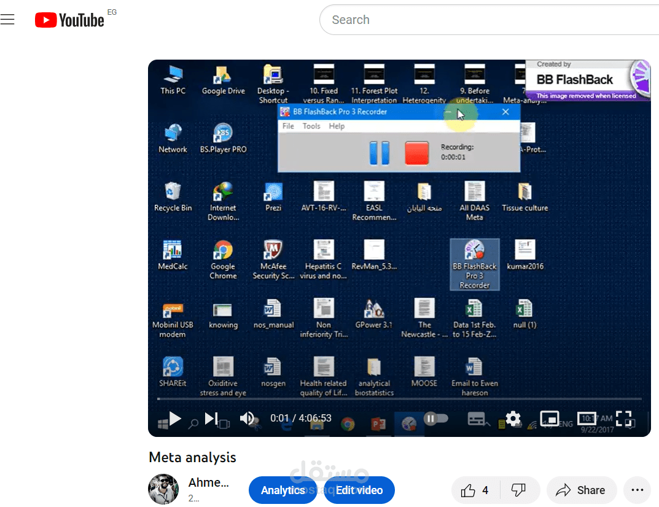
Task: Pause recording with blue pause button
Action: click(379, 152)
